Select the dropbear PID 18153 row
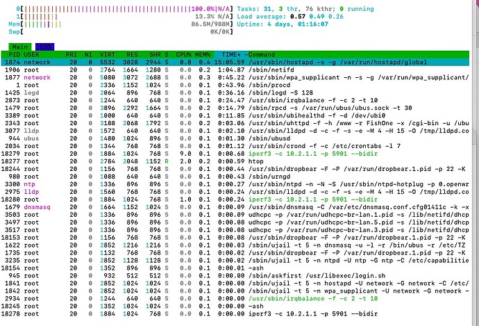The image size is (479, 326). pyautogui.click(x=235, y=238)
